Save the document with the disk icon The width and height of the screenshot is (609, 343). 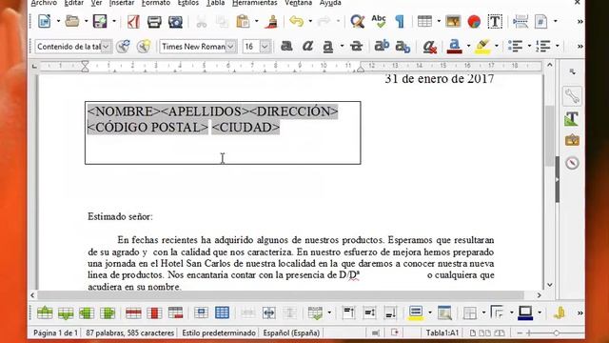pyautogui.click(x=100, y=21)
